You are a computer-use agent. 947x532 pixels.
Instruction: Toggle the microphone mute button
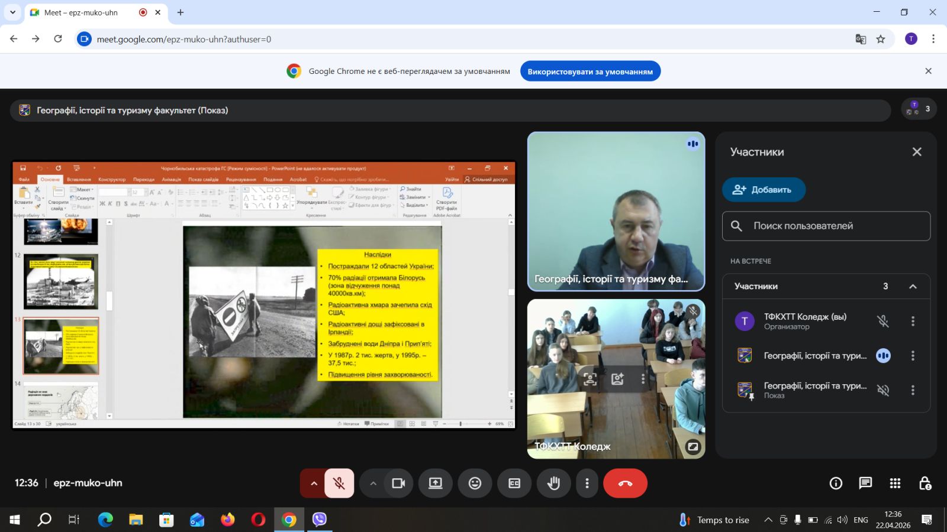coord(339,484)
